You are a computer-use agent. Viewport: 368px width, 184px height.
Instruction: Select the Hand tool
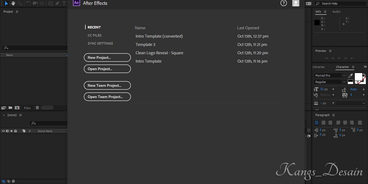tap(13, 3)
